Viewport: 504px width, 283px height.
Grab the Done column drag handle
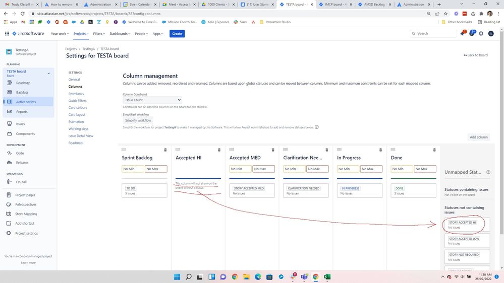pyautogui.click(x=393, y=149)
